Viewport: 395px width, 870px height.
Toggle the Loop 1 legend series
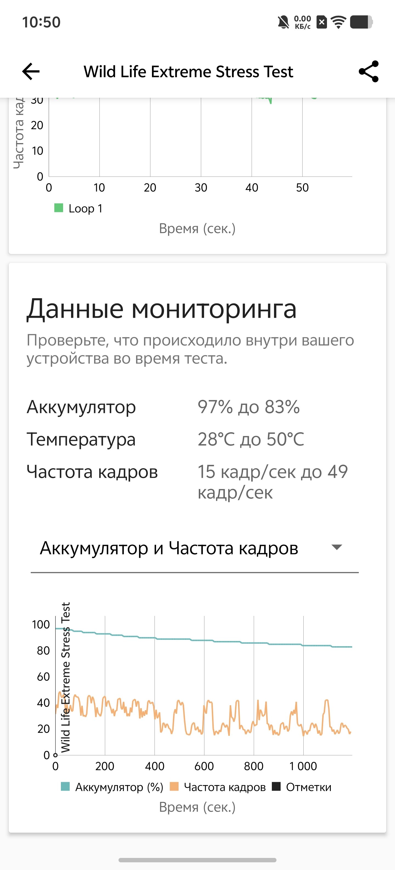(78, 208)
